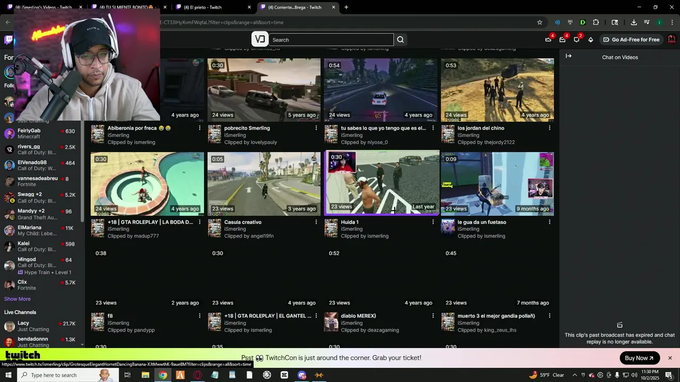Open ElMariana channel in sidebar
The image size is (680, 382).
click(41, 230)
